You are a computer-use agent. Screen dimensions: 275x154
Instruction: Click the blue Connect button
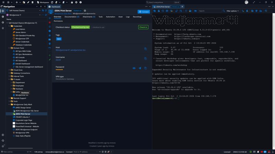pos(144,12)
